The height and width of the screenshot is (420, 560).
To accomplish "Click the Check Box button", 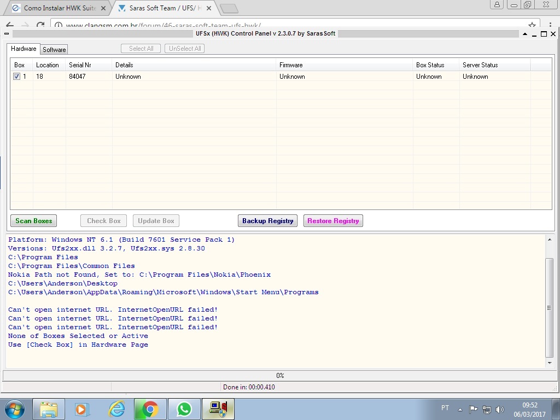I will [104, 221].
